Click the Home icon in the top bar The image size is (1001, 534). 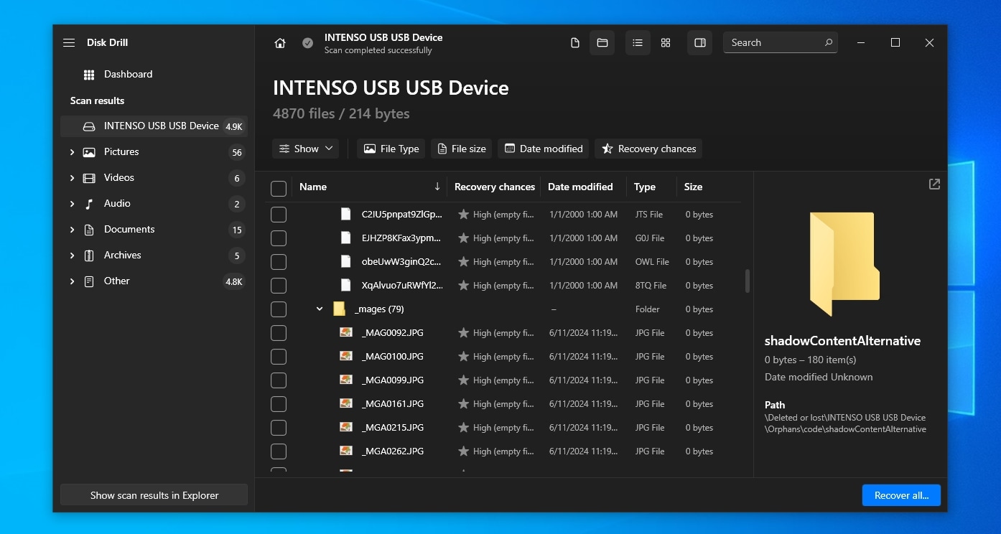(280, 43)
